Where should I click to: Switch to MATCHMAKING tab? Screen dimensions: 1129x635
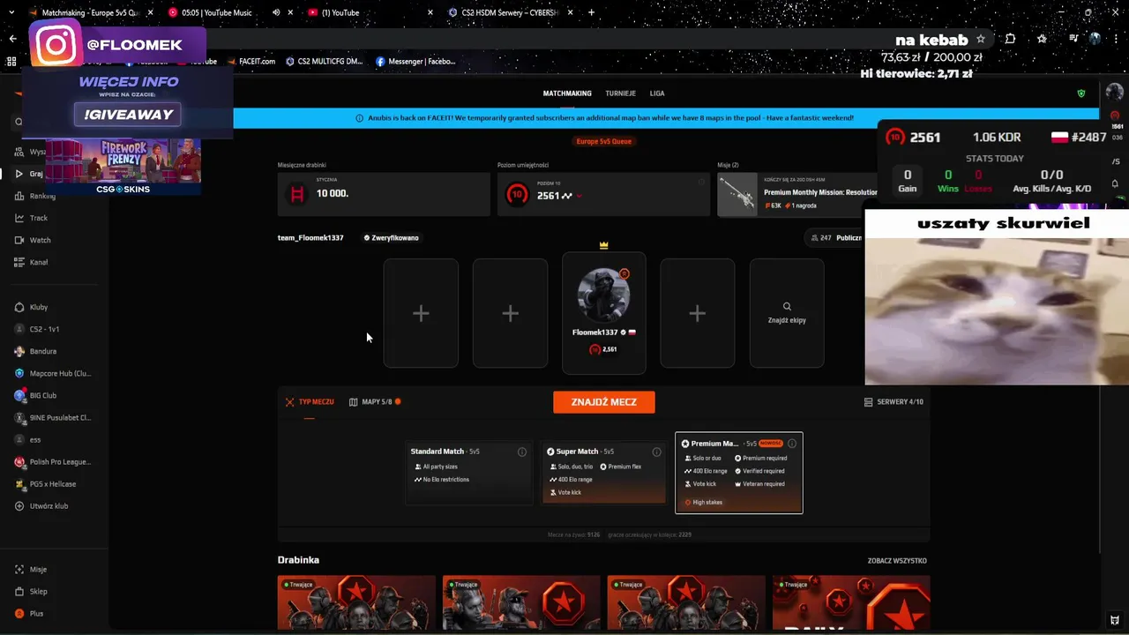tap(567, 93)
